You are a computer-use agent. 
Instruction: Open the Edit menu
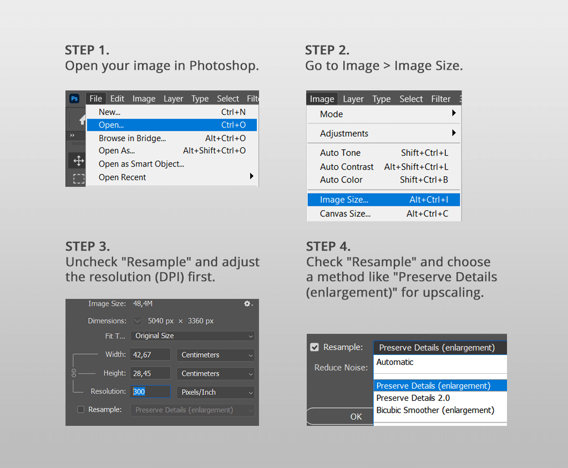[117, 99]
